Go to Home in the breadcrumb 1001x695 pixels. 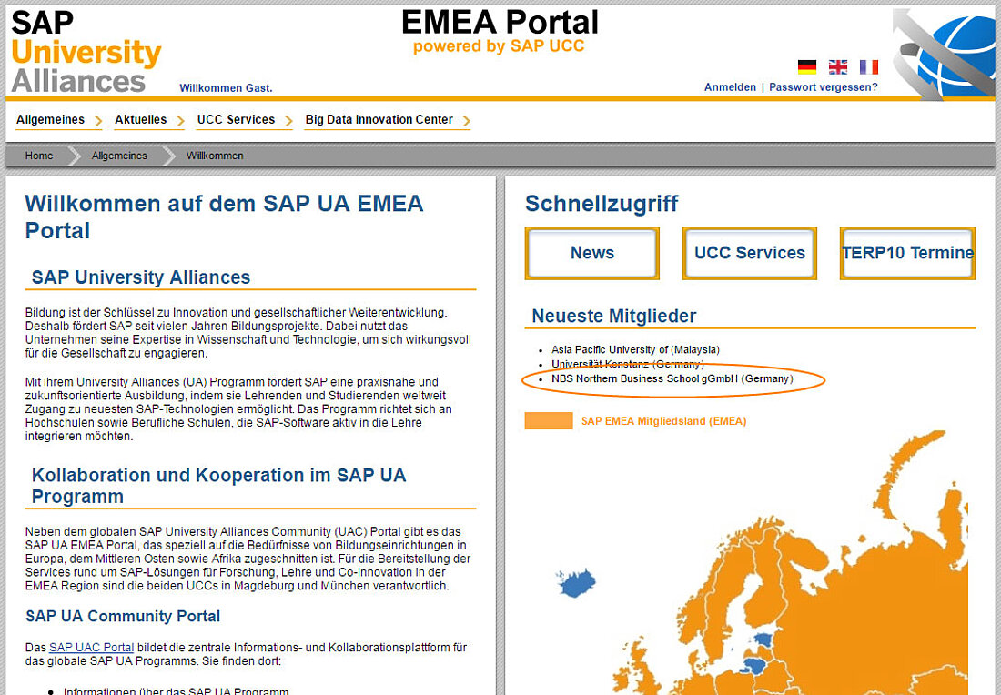pyautogui.click(x=39, y=156)
